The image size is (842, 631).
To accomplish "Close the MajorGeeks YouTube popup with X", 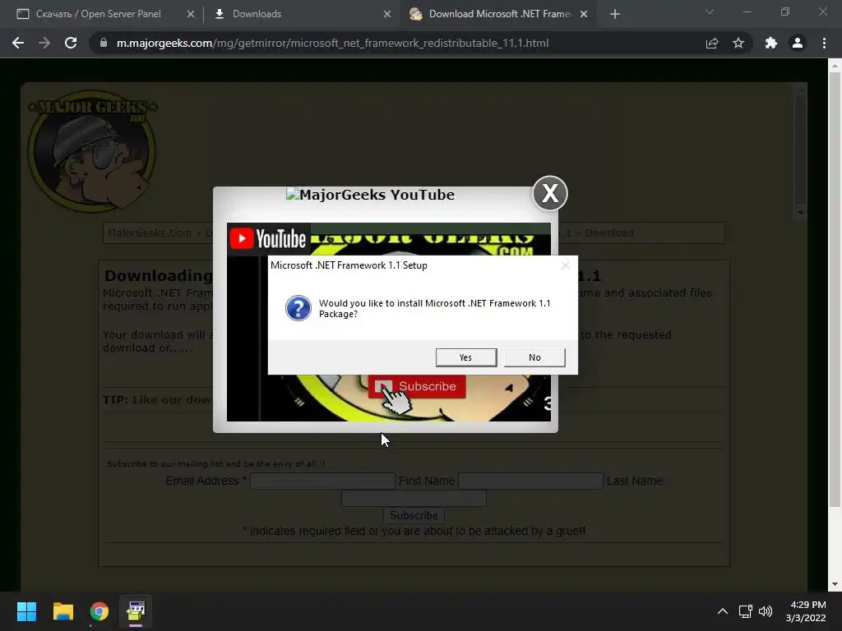I will click(550, 193).
